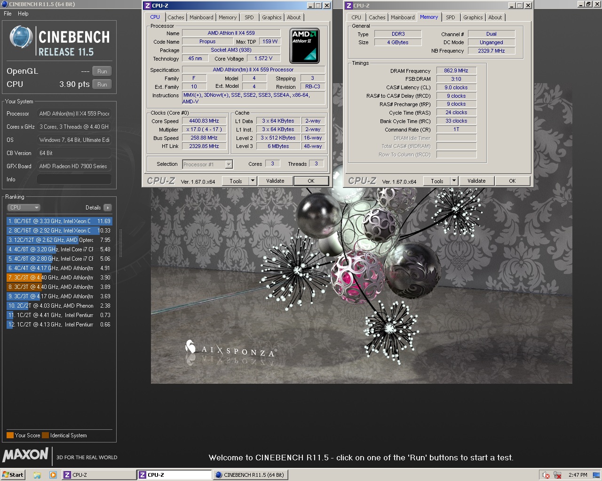Open the Tools button in the left CPU-Z window
This screenshot has height=481, width=602.
(236, 181)
